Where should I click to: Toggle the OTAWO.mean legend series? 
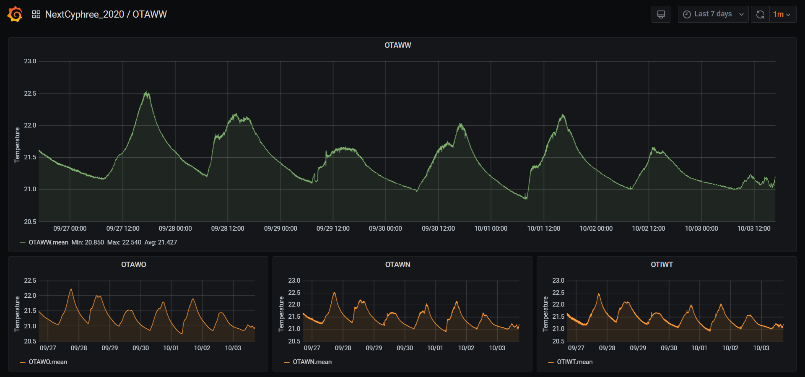48,362
